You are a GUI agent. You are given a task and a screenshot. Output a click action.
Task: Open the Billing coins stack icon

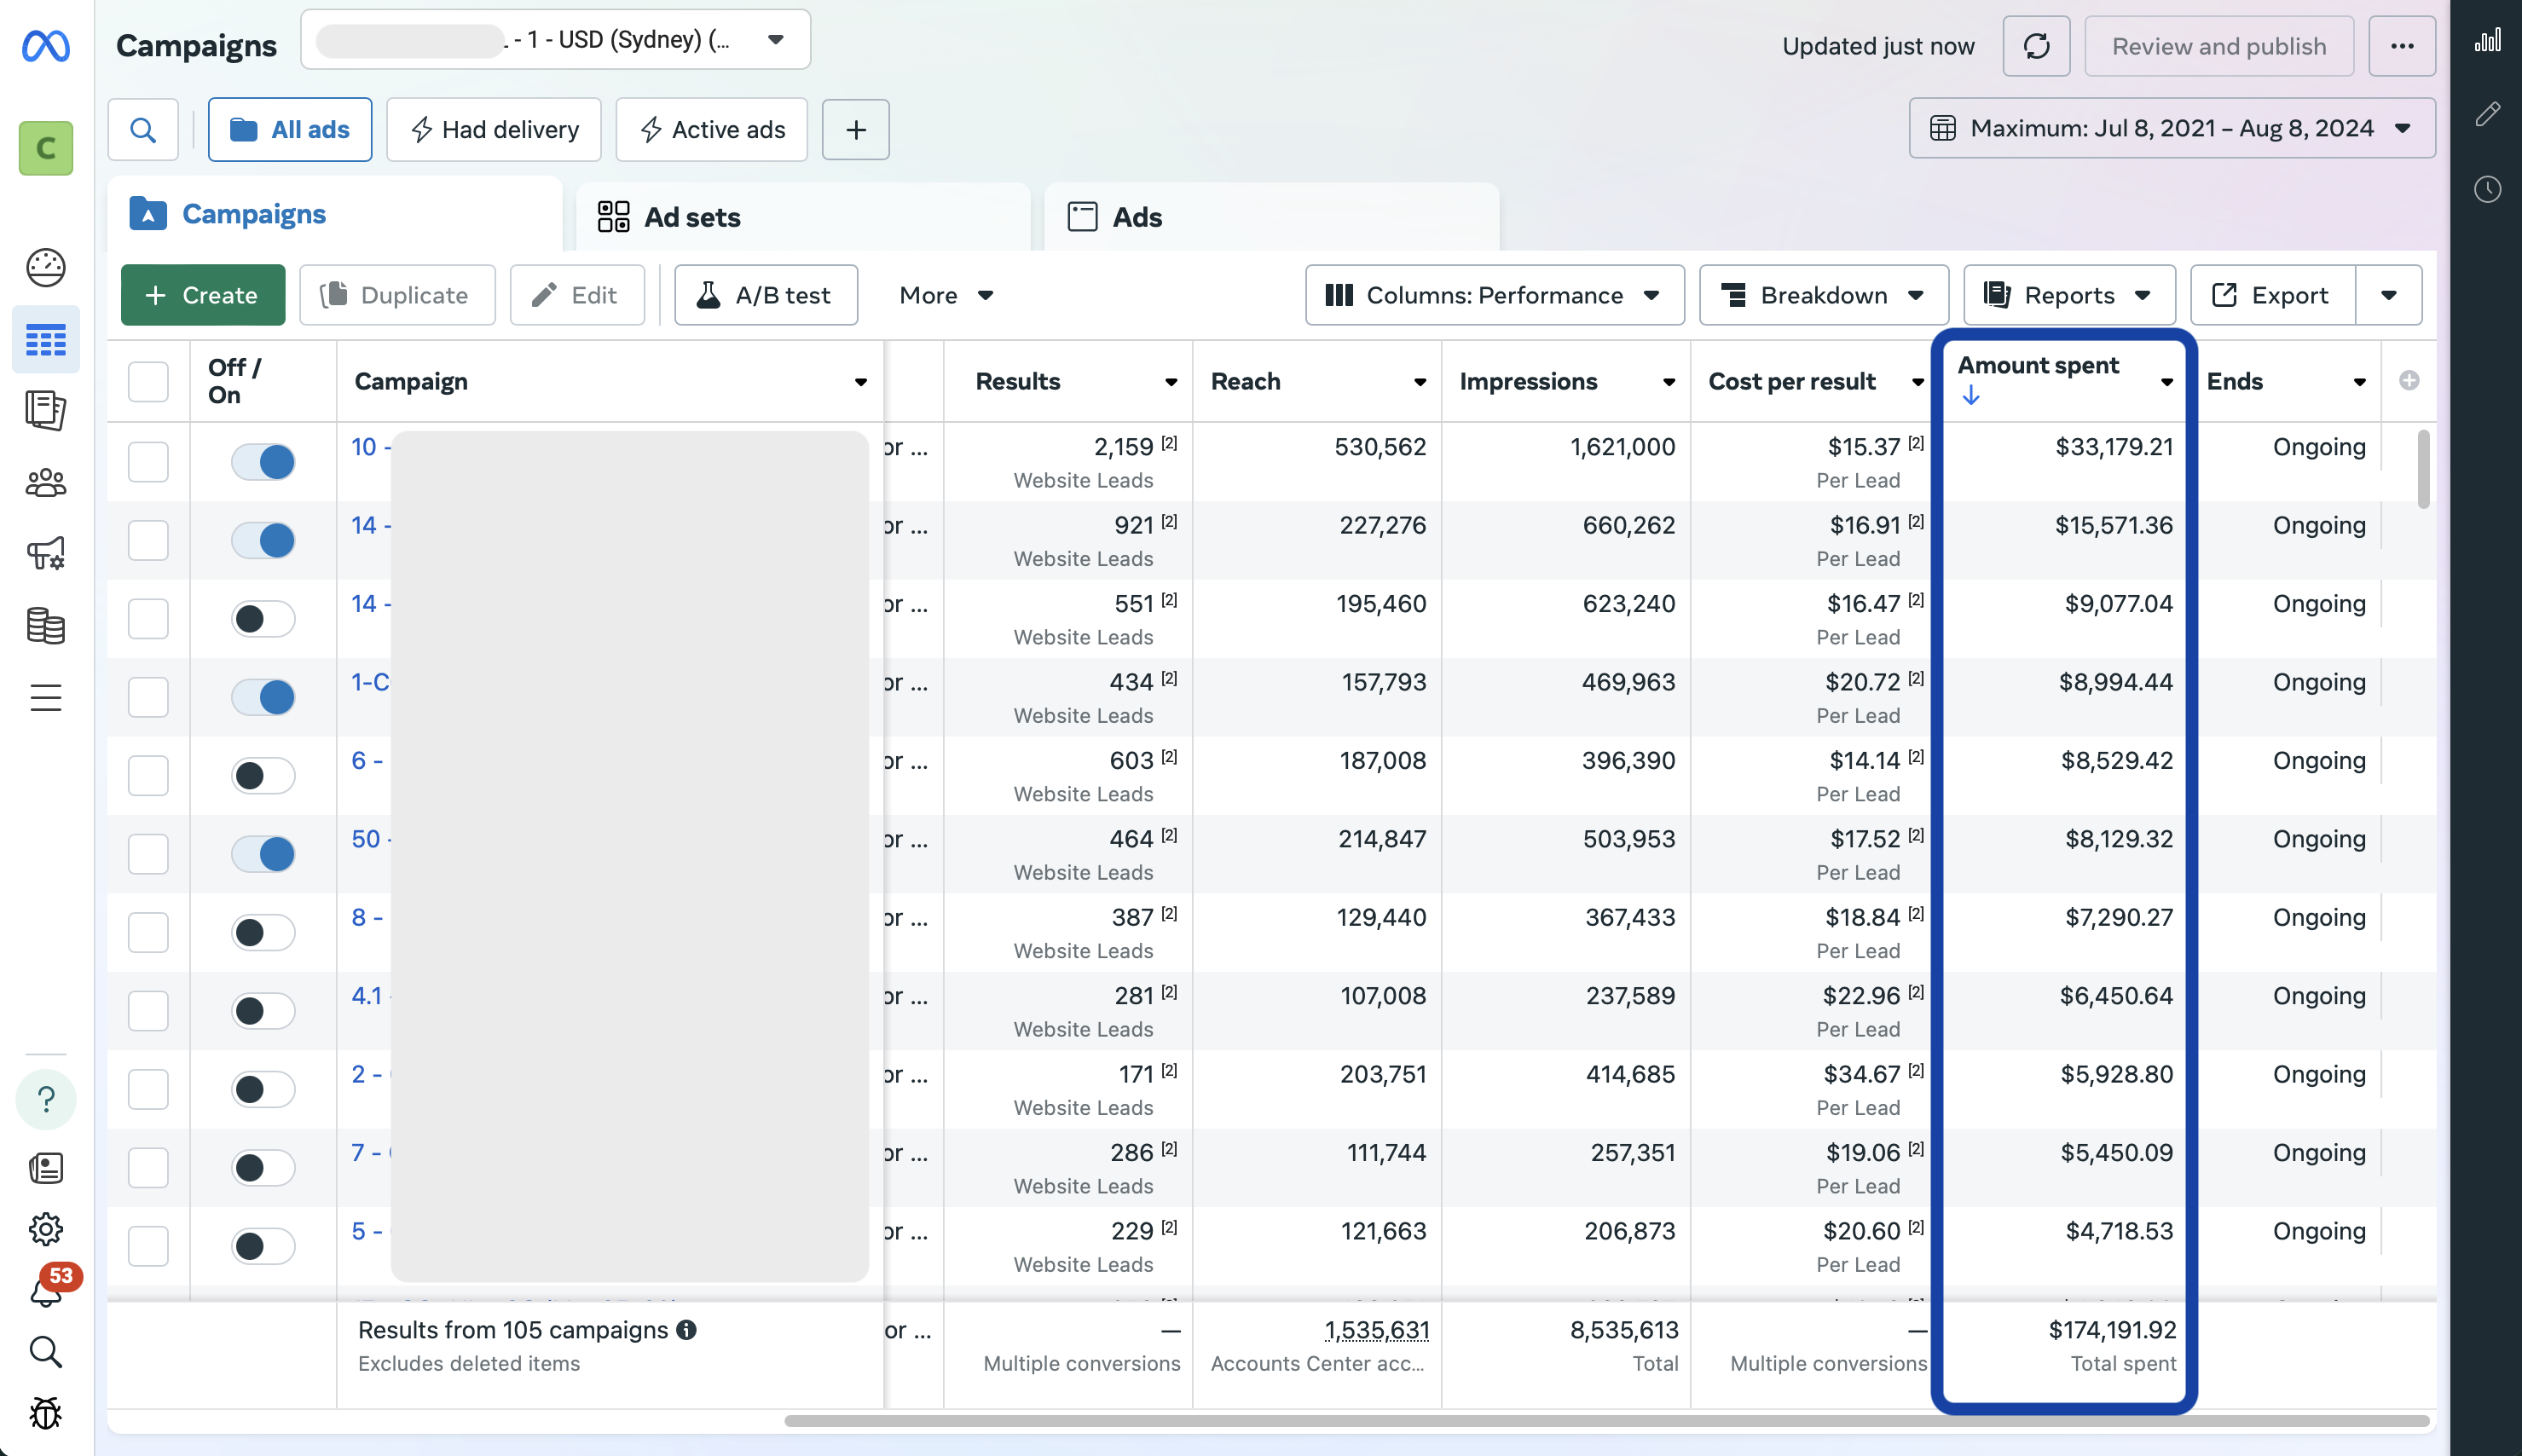tap(45, 625)
